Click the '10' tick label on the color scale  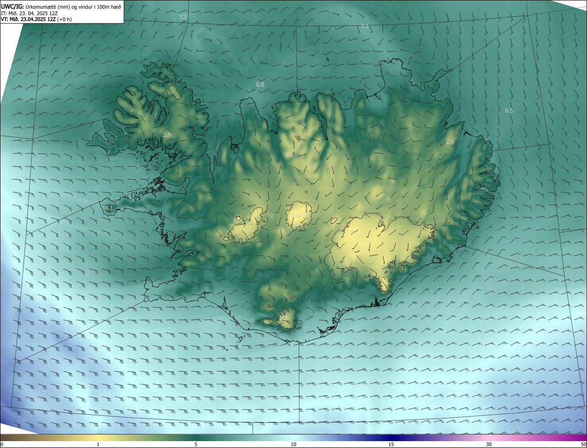click(x=293, y=445)
